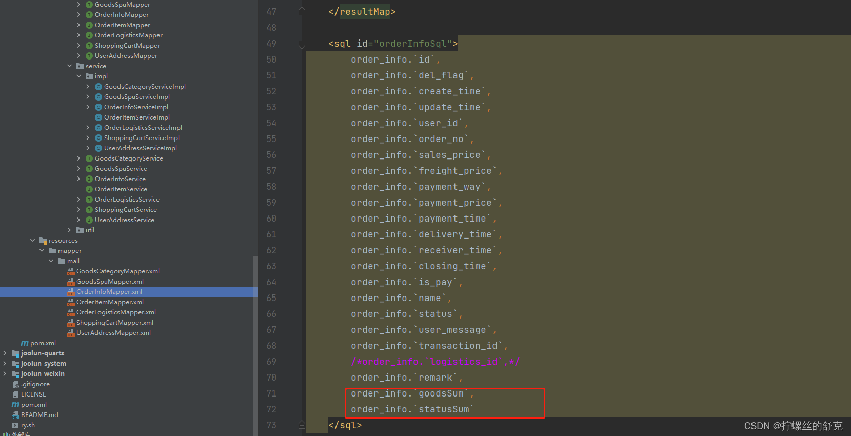Click the OrderItemServiceImpl class icon

[98, 117]
